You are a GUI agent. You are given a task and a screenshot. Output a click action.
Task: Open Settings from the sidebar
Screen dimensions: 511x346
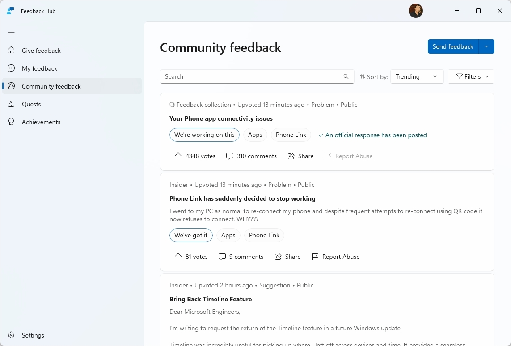point(32,335)
